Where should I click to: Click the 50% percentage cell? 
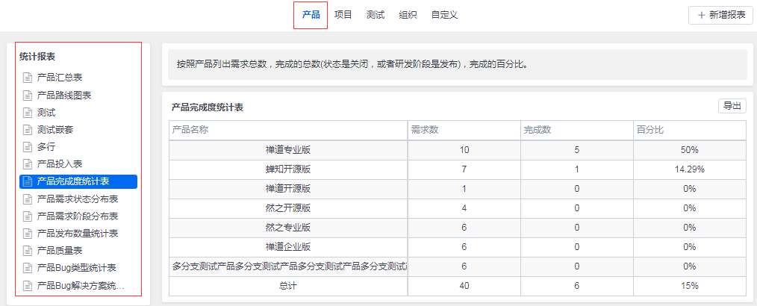[x=690, y=150]
